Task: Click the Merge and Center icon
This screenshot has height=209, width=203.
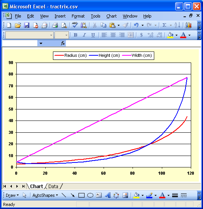Action: [x=131, y=35]
